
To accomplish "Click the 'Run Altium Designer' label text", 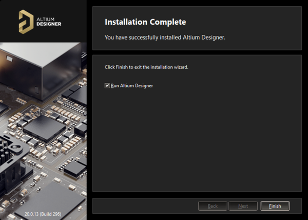I will 132,85.
